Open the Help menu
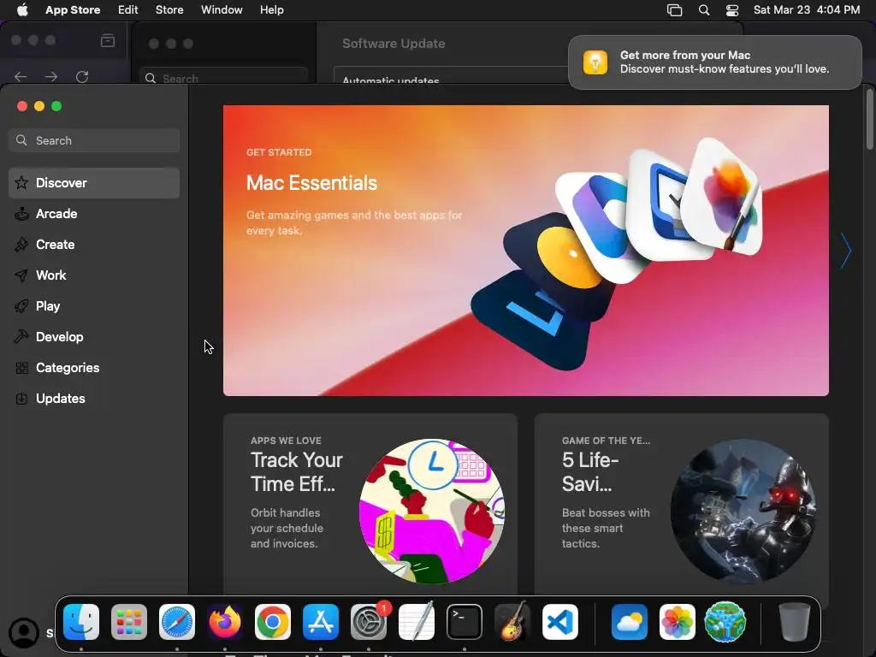Viewport: 876px width, 657px height. (x=271, y=10)
